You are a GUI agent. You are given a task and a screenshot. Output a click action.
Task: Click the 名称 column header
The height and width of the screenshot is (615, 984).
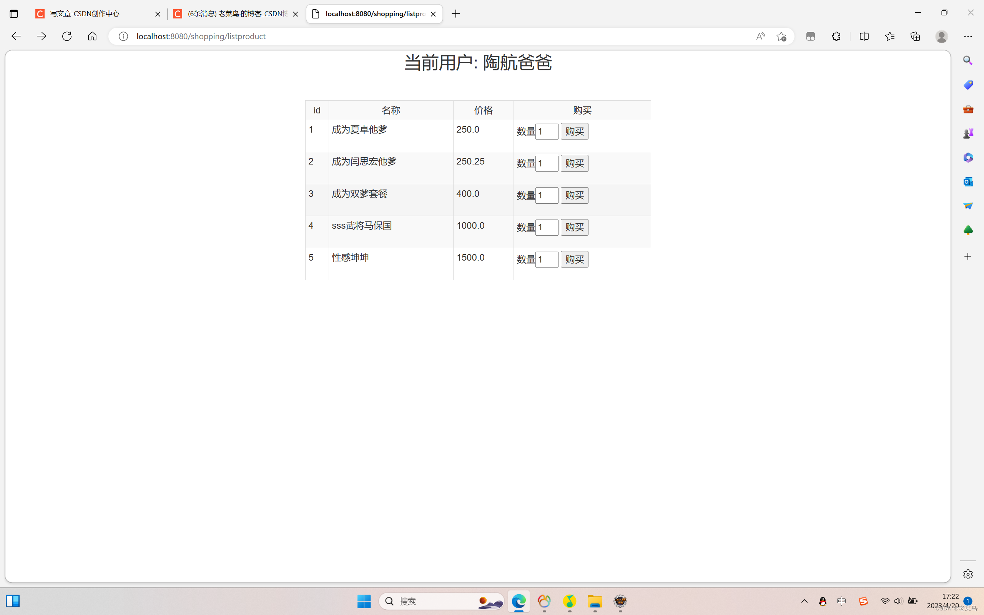(391, 110)
